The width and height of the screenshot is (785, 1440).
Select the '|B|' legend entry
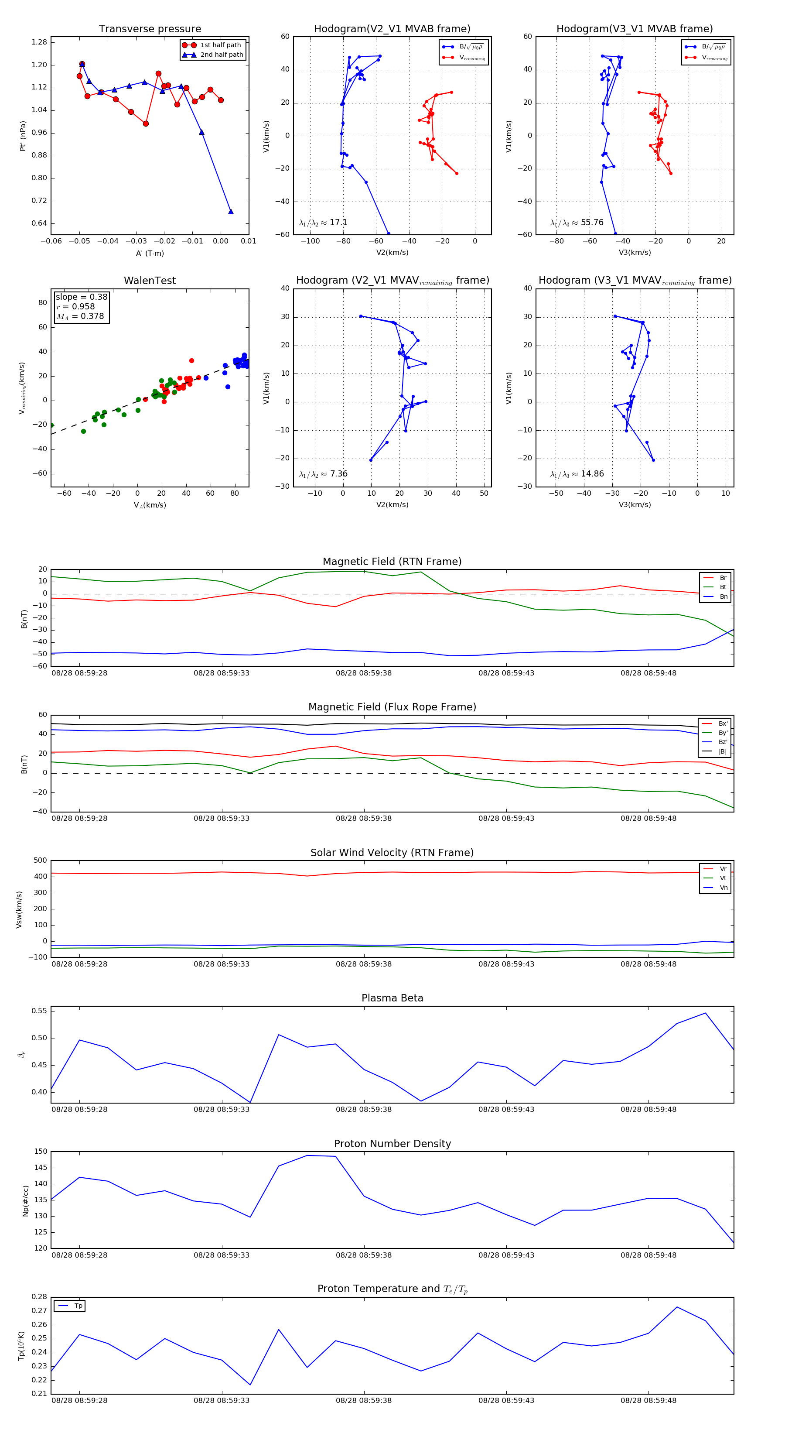pyautogui.click(x=715, y=751)
